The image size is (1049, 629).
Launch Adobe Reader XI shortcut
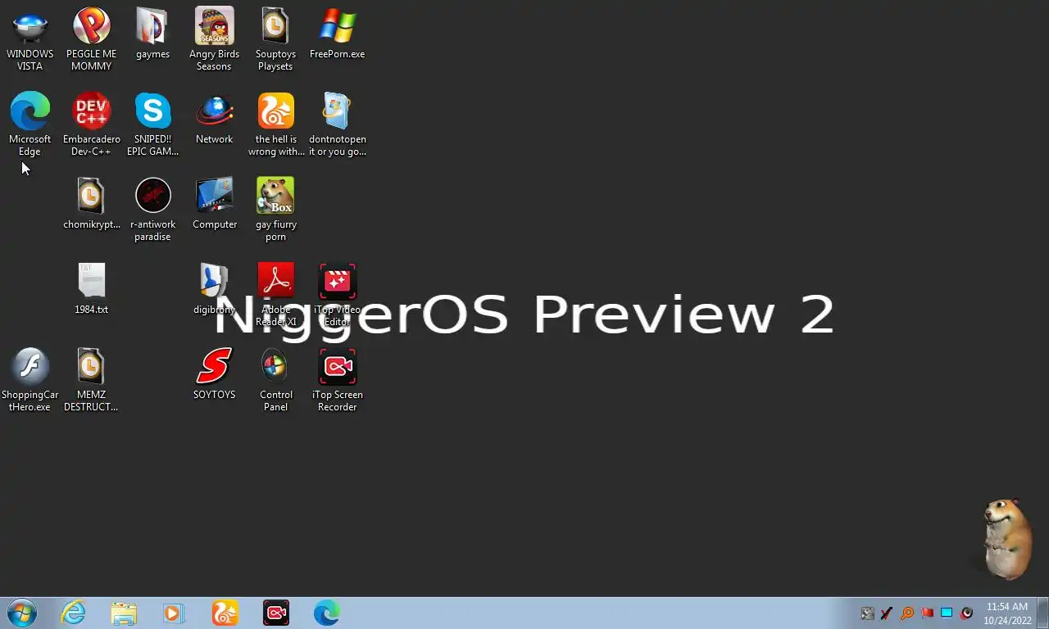click(275, 294)
